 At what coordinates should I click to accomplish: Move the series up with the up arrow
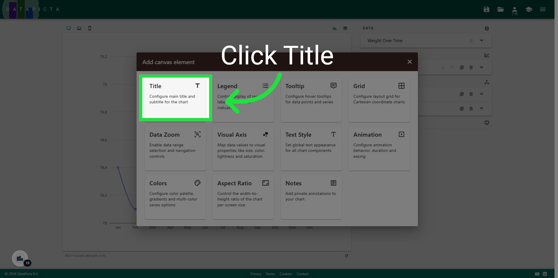click(x=452, y=67)
